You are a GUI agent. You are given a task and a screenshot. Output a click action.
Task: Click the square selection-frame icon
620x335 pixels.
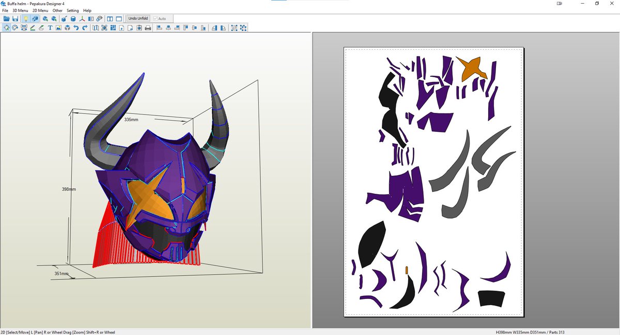[x=234, y=27]
